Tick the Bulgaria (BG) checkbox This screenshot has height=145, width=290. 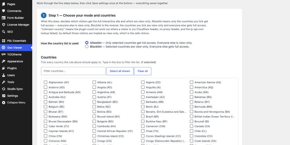click(94, 121)
